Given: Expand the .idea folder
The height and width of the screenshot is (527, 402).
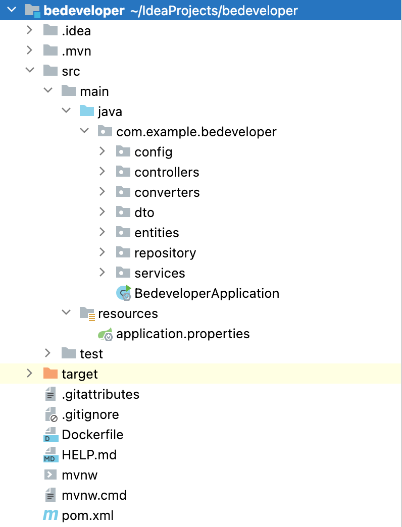Looking at the screenshot, I should 29,31.
